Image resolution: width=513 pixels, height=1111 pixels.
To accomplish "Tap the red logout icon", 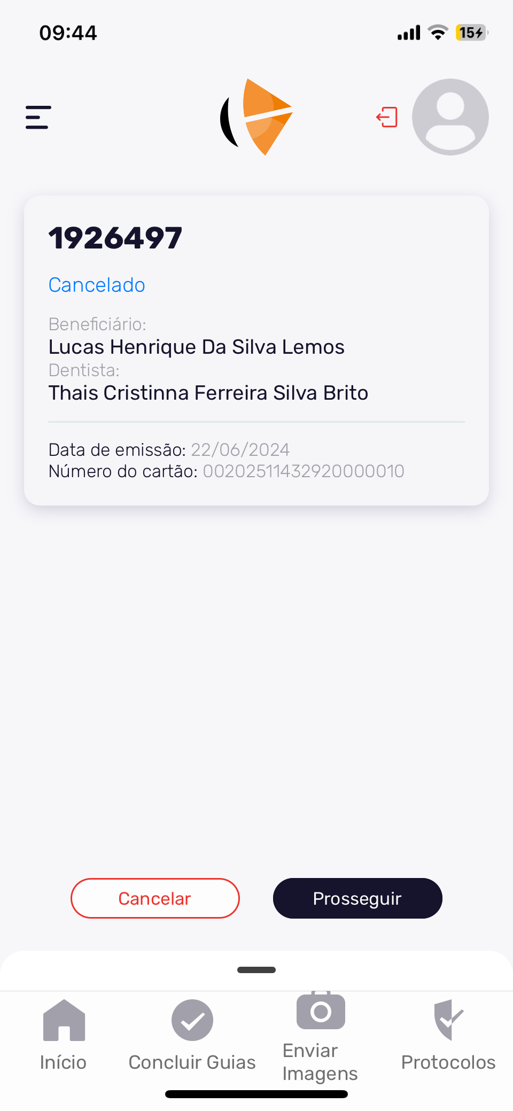I will (387, 117).
